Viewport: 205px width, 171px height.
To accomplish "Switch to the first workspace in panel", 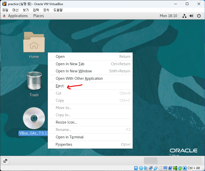I will (x=151, y=161).
